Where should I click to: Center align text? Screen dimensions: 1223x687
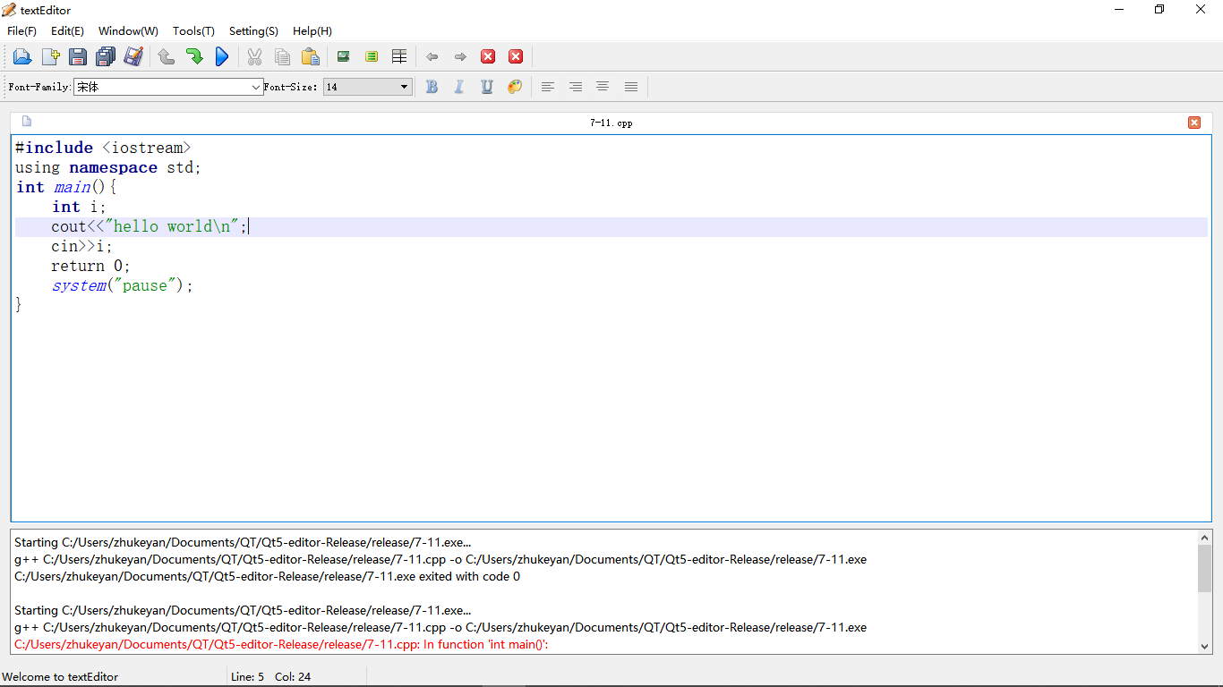coord(603,87)
